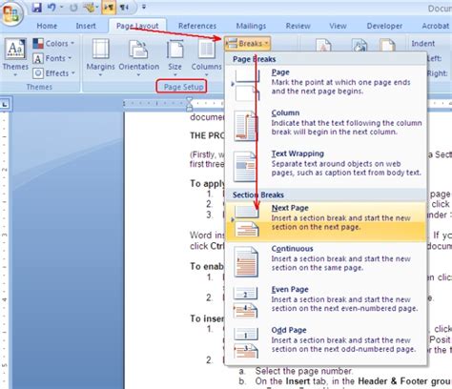
Task: Click the 'To apply' heading in document
Action: (x=207, y=184)
